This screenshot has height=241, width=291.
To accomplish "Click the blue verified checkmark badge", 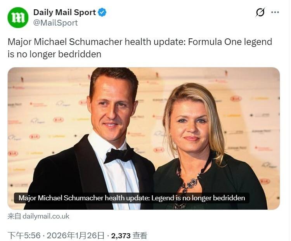I will click(102, 12).
